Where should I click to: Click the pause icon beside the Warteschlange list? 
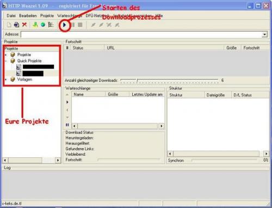[x=67, y=125]
